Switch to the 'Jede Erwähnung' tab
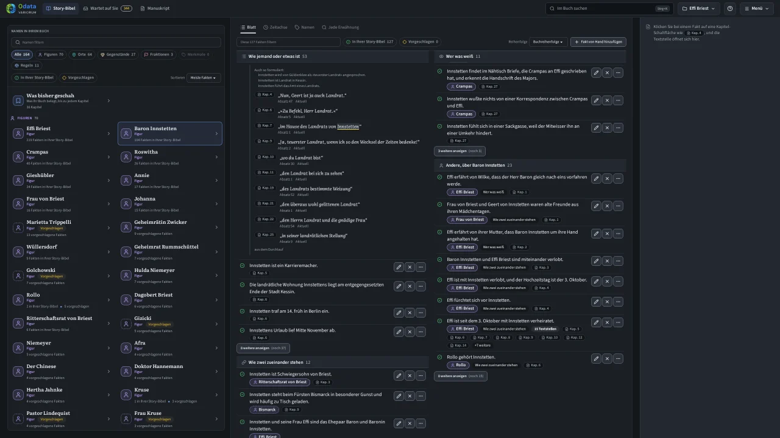 [x=341, y=27]
